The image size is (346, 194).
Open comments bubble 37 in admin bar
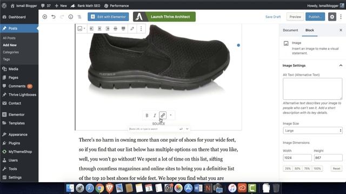pos(46,6)
